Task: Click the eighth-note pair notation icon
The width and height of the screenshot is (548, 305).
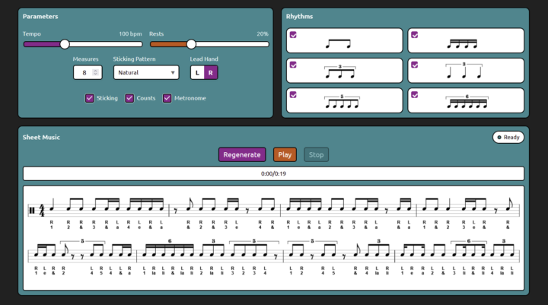Action: [338, 43]
